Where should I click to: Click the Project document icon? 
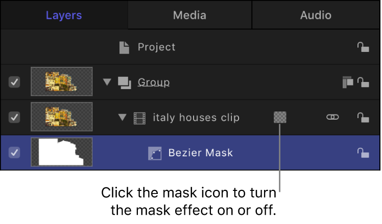point(124,47)
